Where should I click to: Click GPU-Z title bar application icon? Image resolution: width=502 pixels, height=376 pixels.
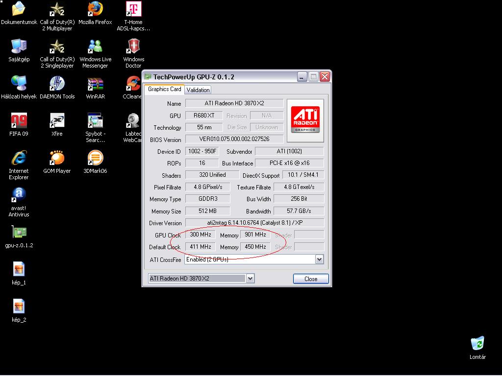(x=148, y=77)
